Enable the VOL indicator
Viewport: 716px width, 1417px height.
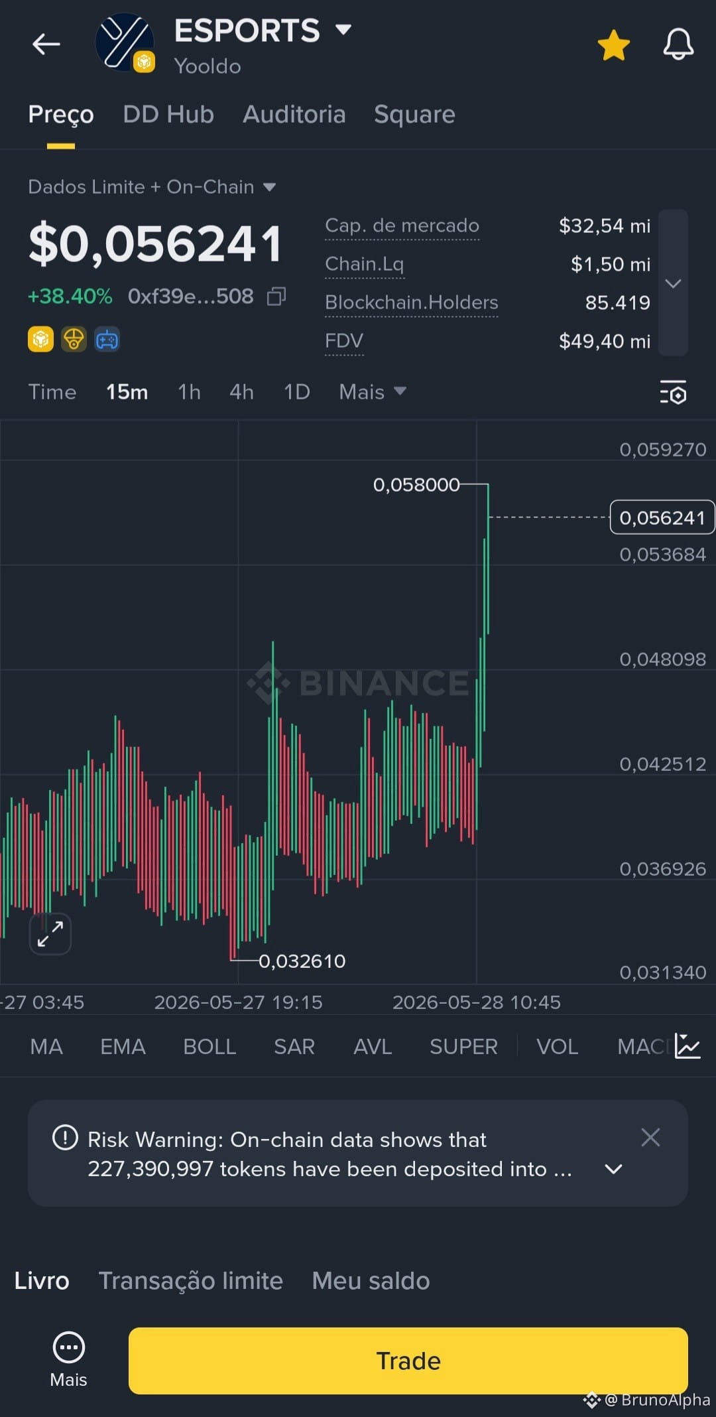[557, 1047]
